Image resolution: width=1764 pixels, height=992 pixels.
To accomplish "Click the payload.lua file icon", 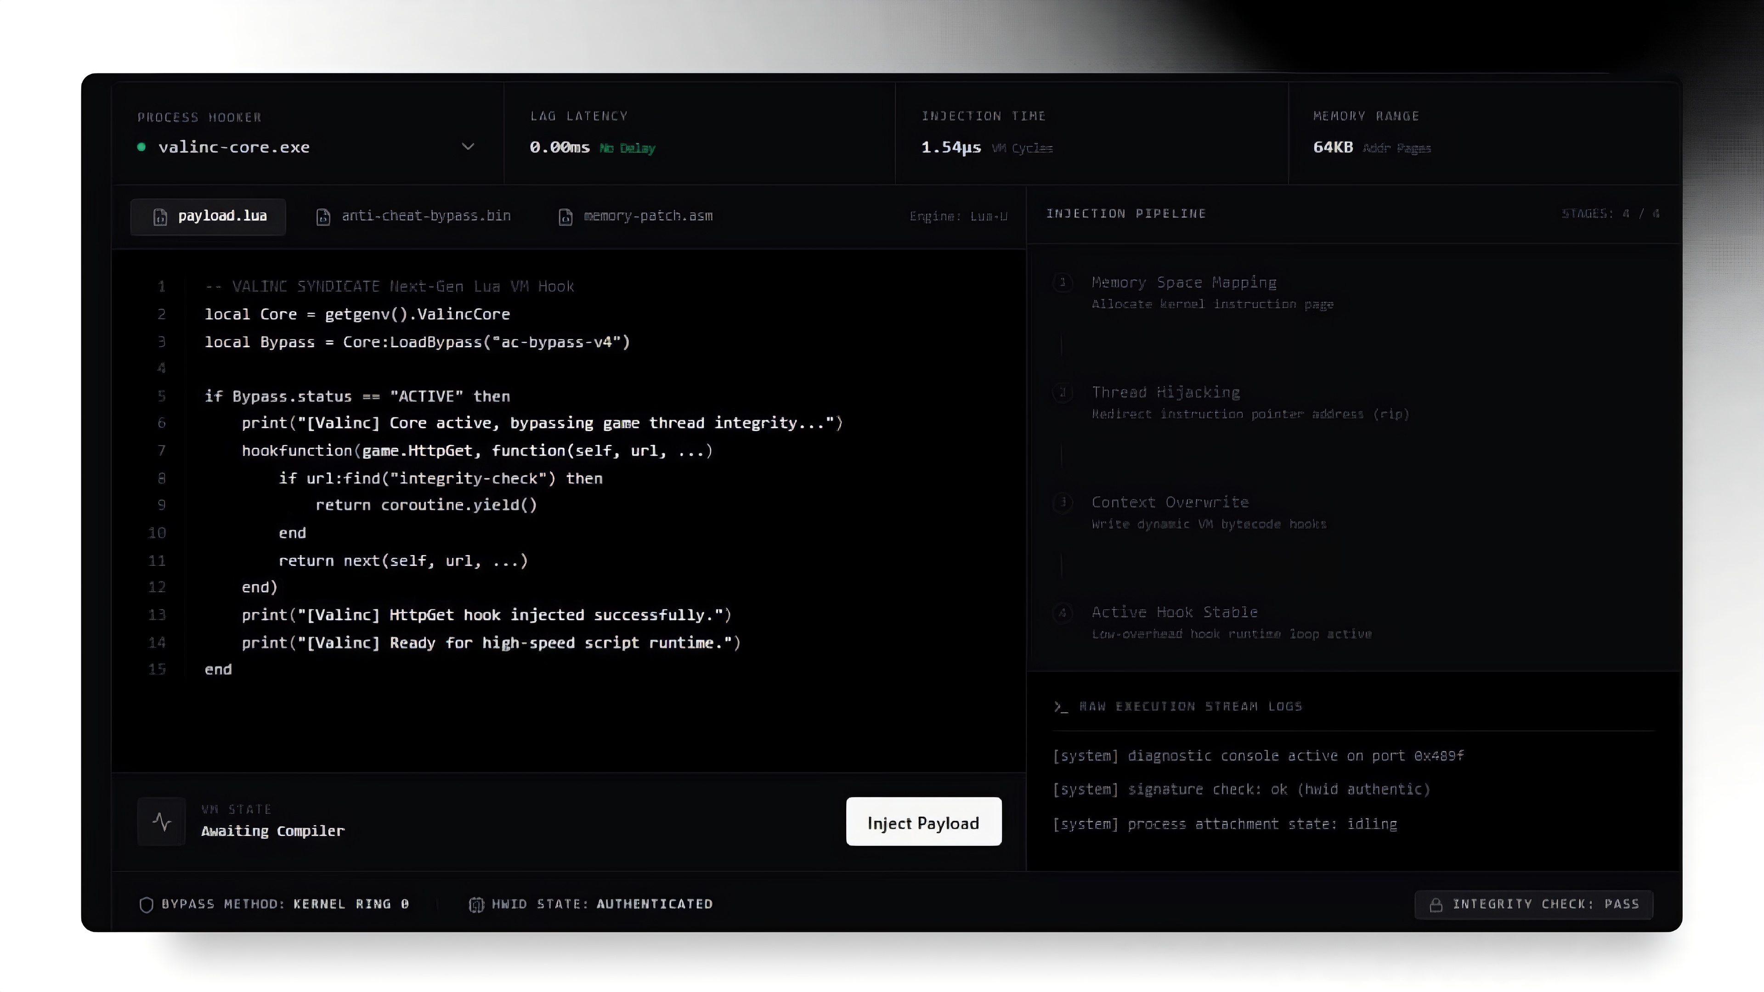I will pyautogui.click(x=160, y=217).
